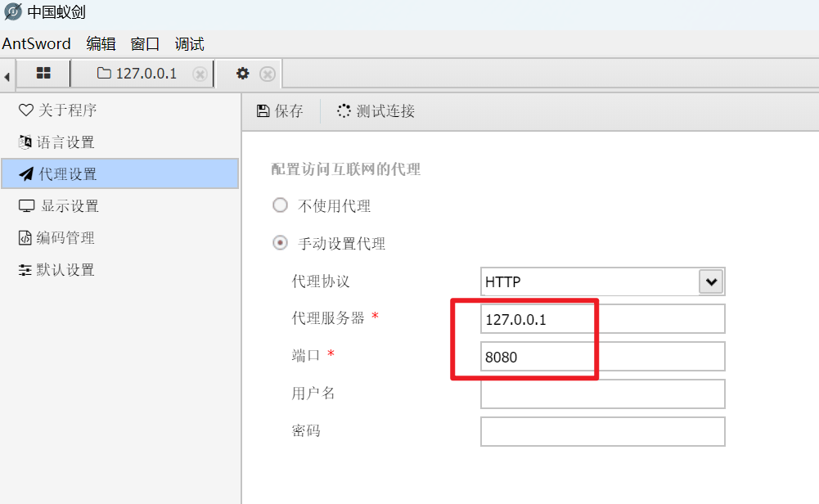This screenshot has width=819, height=504.
Task: Select 代理设置 in the sidebar
Action: pyautogui.click(x=120, y=174)
